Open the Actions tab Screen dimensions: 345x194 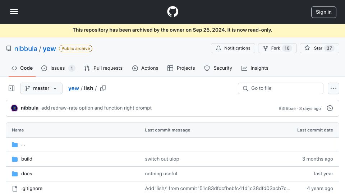point(145,68)
